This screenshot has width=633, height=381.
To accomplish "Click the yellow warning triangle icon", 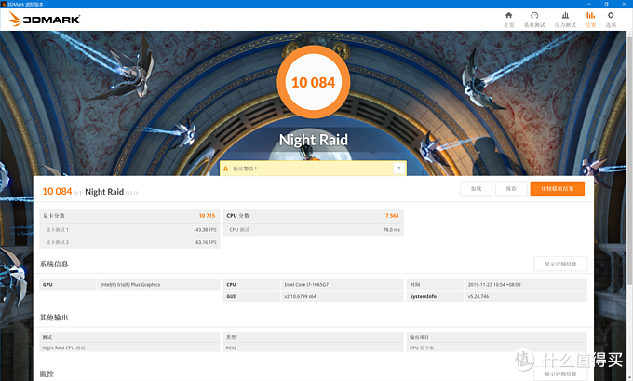I will (x=227, y=169).
